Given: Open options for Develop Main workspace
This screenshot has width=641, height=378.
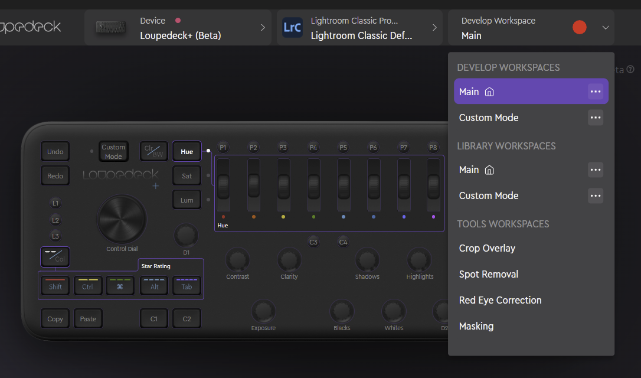Looking at the screenshot, I should tap(595, 92).
